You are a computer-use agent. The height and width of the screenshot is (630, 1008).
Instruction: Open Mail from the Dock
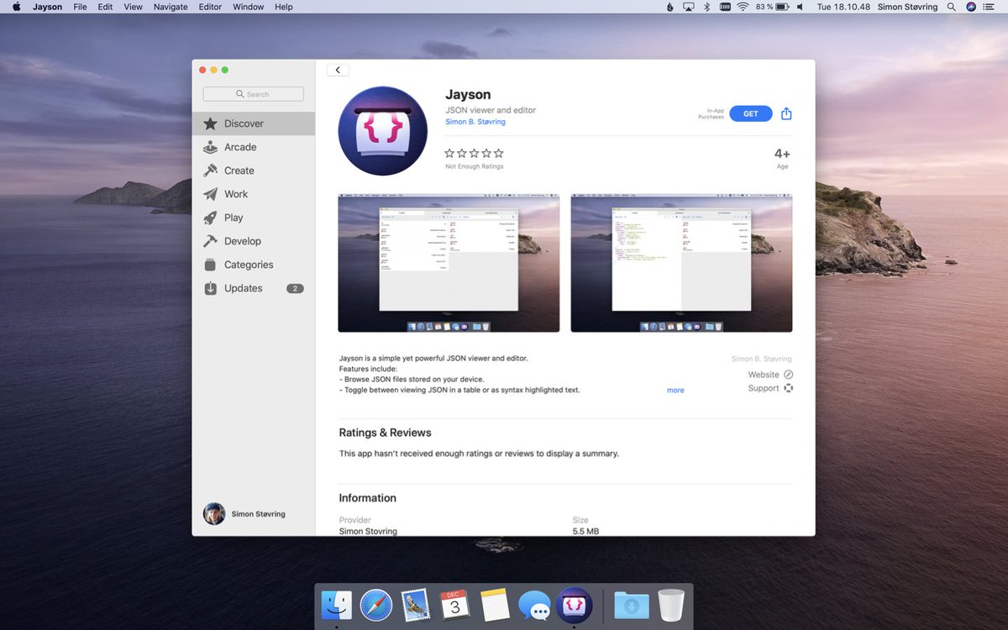[x=416, y=605]
